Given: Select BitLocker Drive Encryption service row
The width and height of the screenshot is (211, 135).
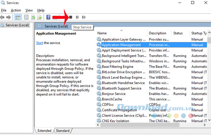Looking at the screenshot, I should tap(152, 72).
